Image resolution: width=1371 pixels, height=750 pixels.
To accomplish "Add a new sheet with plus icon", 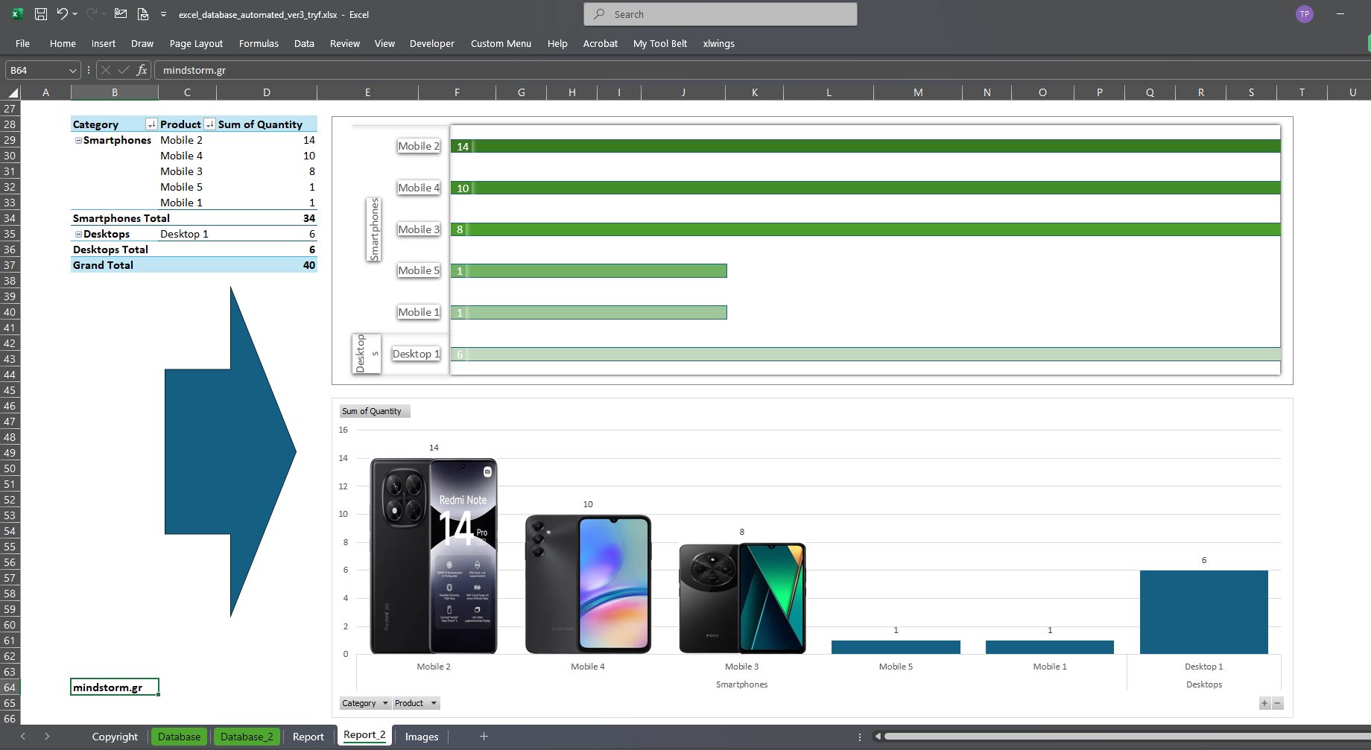I will pos(484,737).
